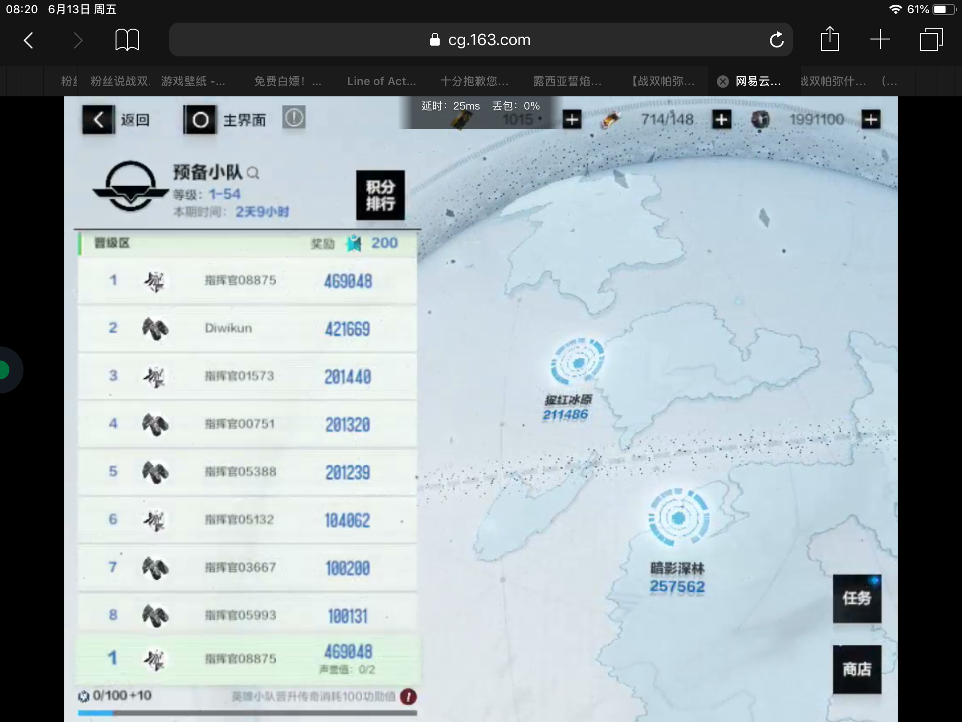Show the Safari tab overview
The height and width of the screenshot is (722, 962).
[x=931, y=39]
